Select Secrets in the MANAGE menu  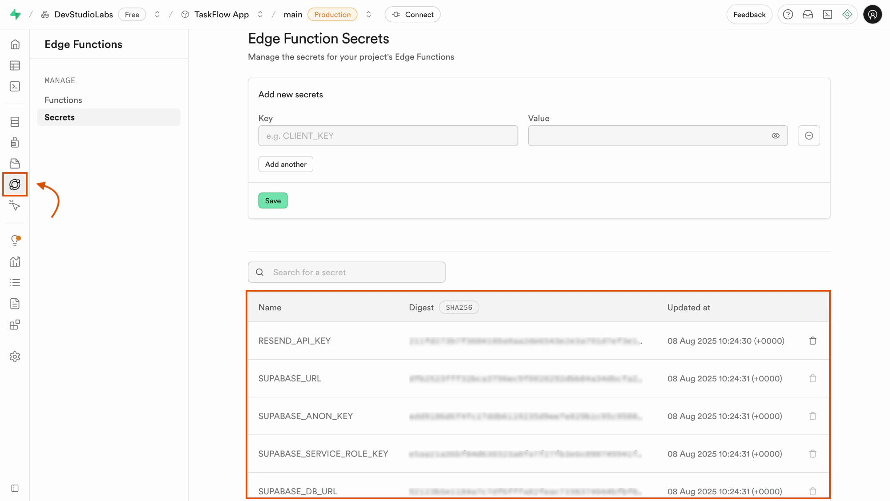pos(60,117)
